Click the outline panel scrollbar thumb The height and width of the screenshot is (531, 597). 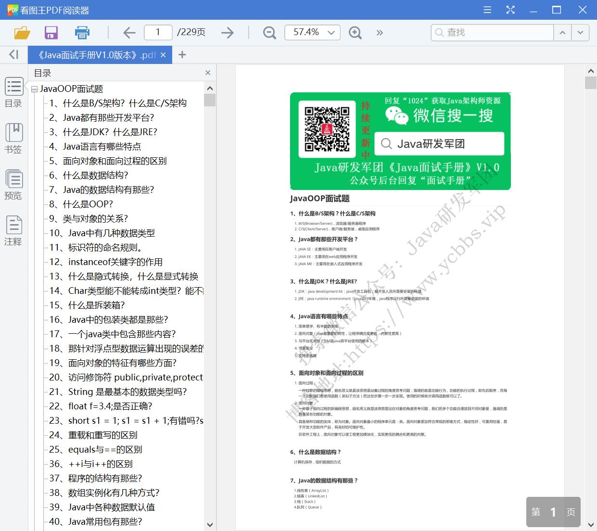tap(210, 100)
